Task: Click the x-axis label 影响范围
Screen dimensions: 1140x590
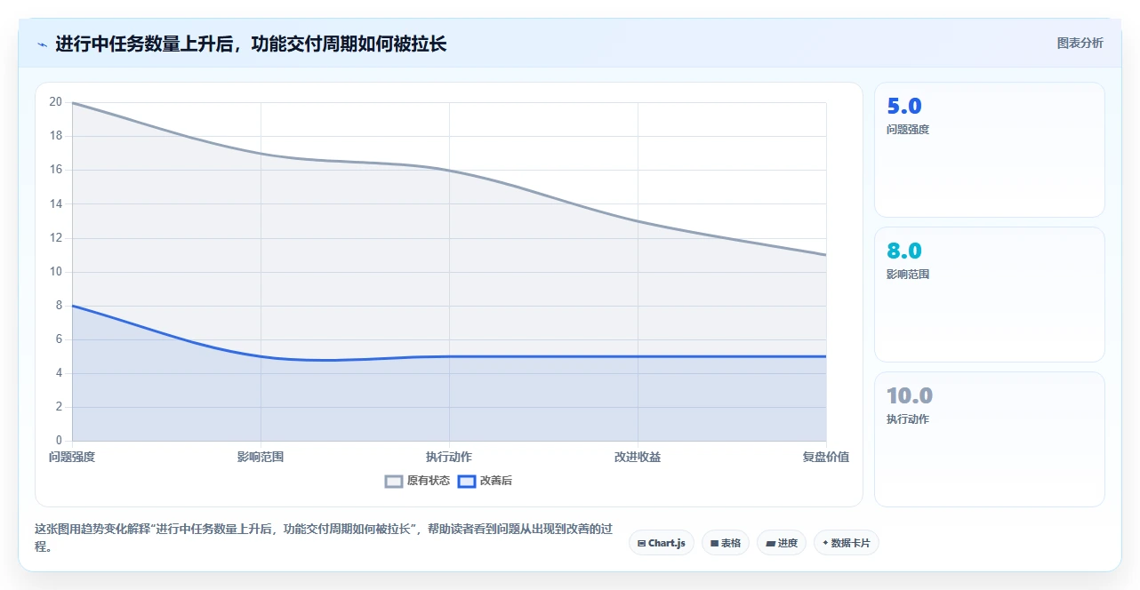Action: pos(261,457)
